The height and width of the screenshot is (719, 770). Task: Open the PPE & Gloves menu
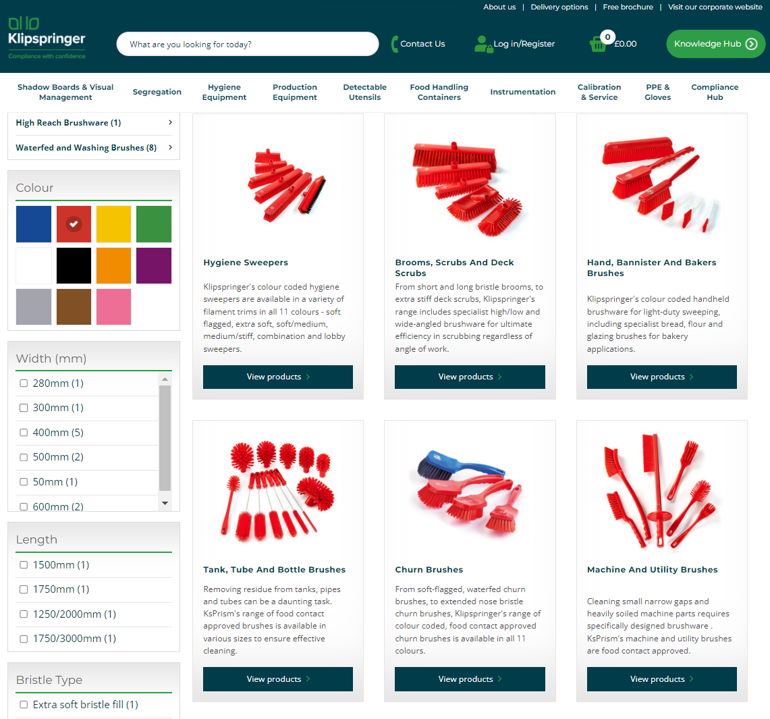click(657, 92)
